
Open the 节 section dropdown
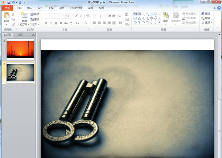pyautogui.click(x=35, y=24)
